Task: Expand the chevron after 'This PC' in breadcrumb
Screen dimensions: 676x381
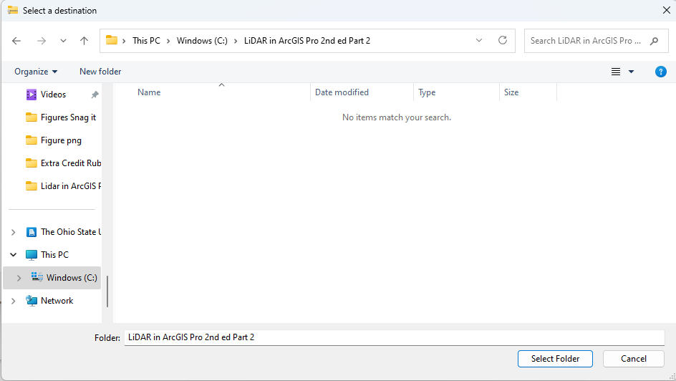Action: point(168,41)
